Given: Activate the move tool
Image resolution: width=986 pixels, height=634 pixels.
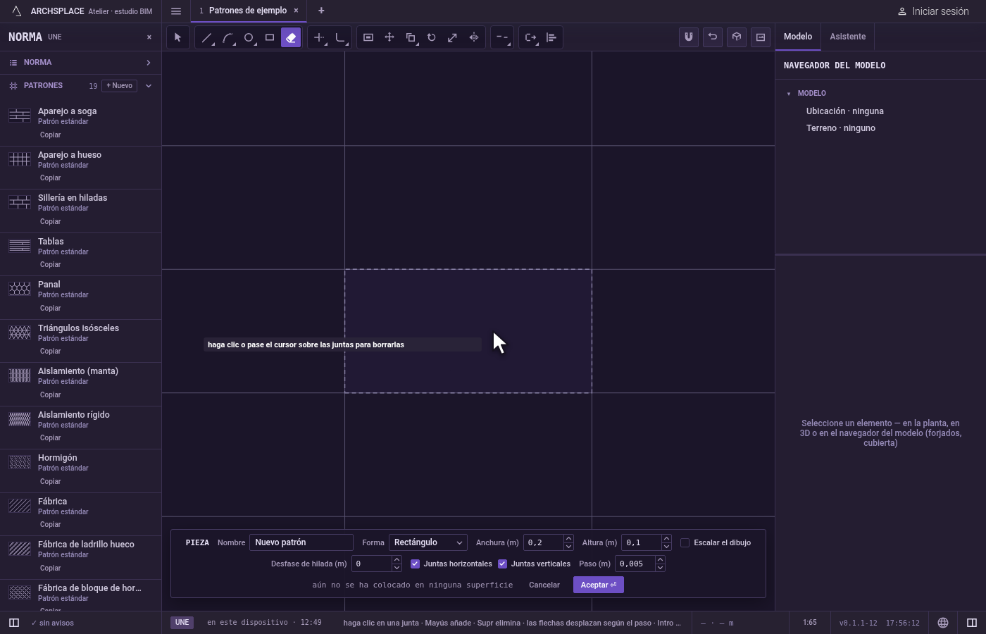Looking at the screenshot, I should click(389, 37).
